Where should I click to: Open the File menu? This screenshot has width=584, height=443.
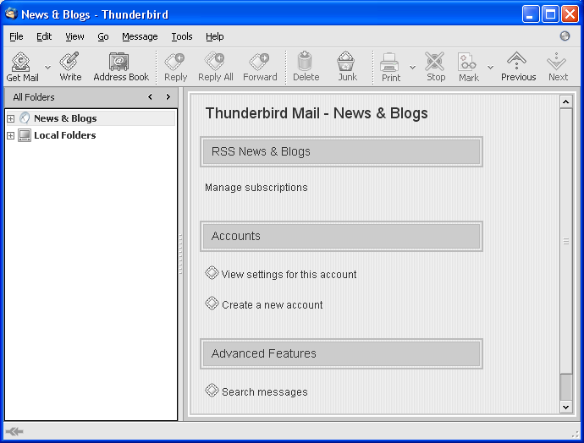pyautogui.click(x=16, y=36)
